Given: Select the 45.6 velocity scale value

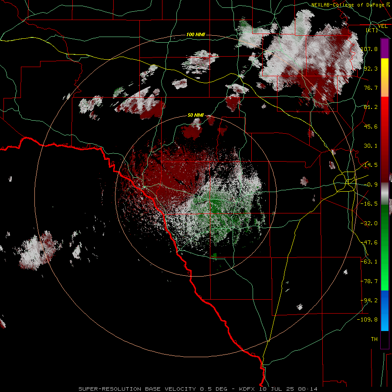Looking at the screenshot, I should [371, 126].
